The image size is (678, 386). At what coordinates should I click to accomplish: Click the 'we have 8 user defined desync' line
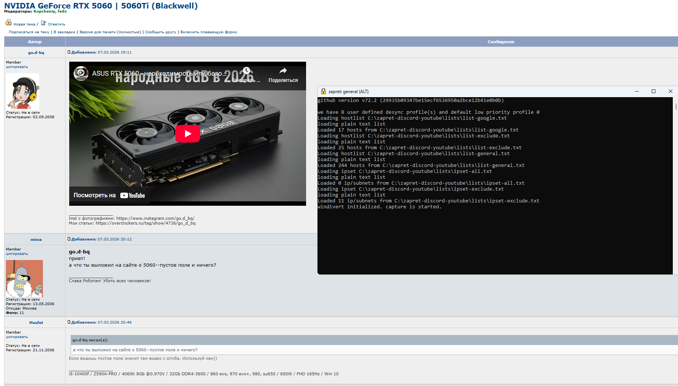coord(429,112)
